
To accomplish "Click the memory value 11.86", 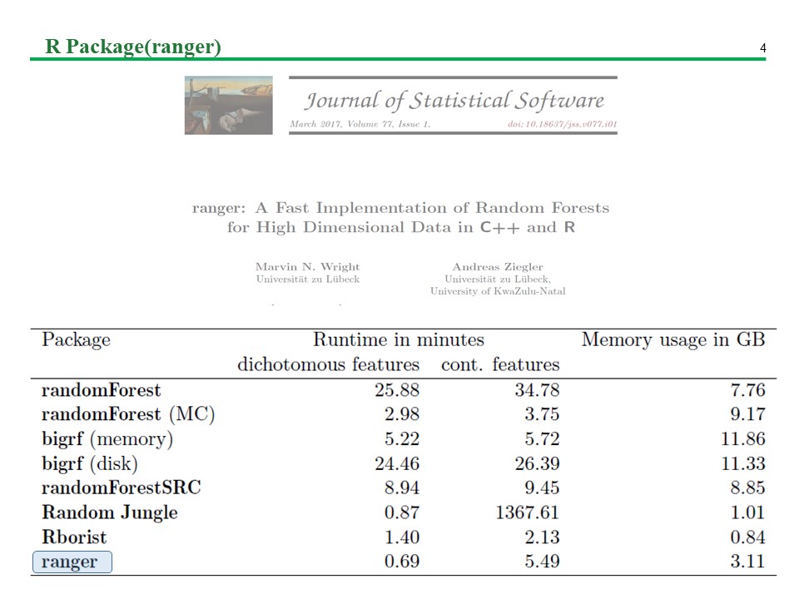I will [743, 439].
